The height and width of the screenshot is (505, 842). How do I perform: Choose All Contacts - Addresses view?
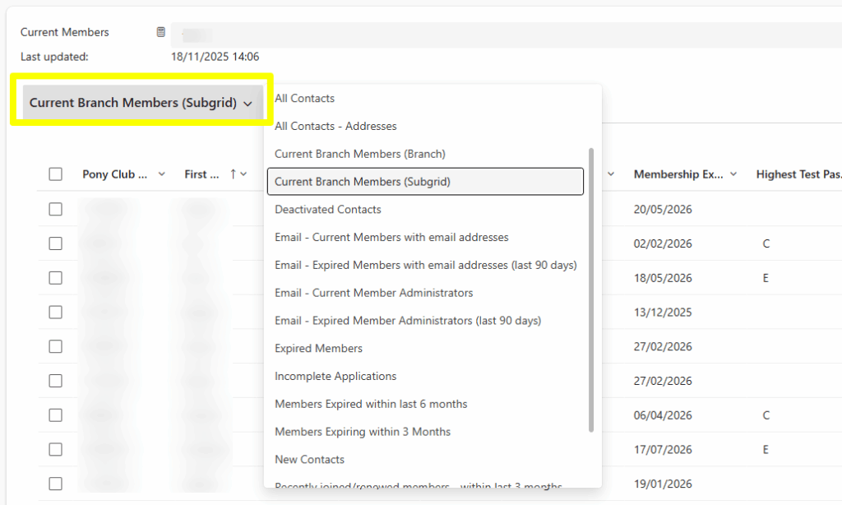tap(335, 127)
